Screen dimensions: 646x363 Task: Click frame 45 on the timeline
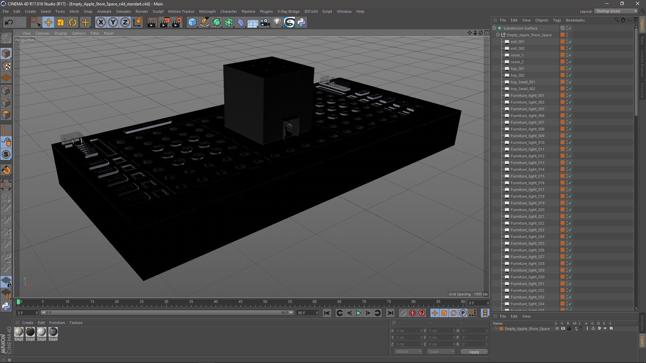(x=240, y=302)
